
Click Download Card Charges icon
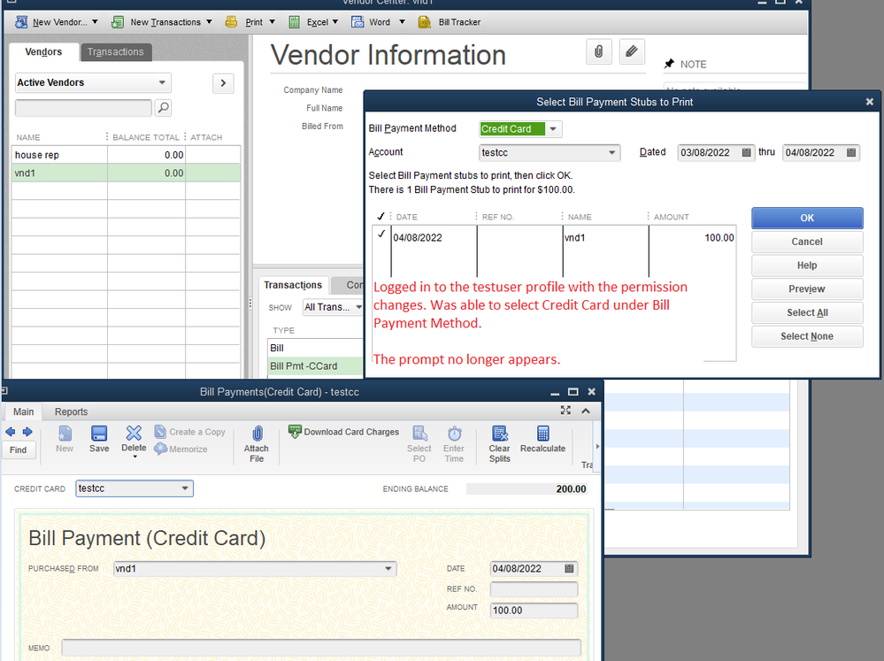pyautogui.click(x=295, y=432)
